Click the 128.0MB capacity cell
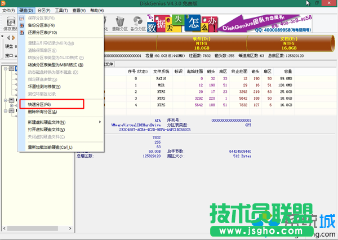338x240 pixels. pyautogui.click(x=285, y=85)
